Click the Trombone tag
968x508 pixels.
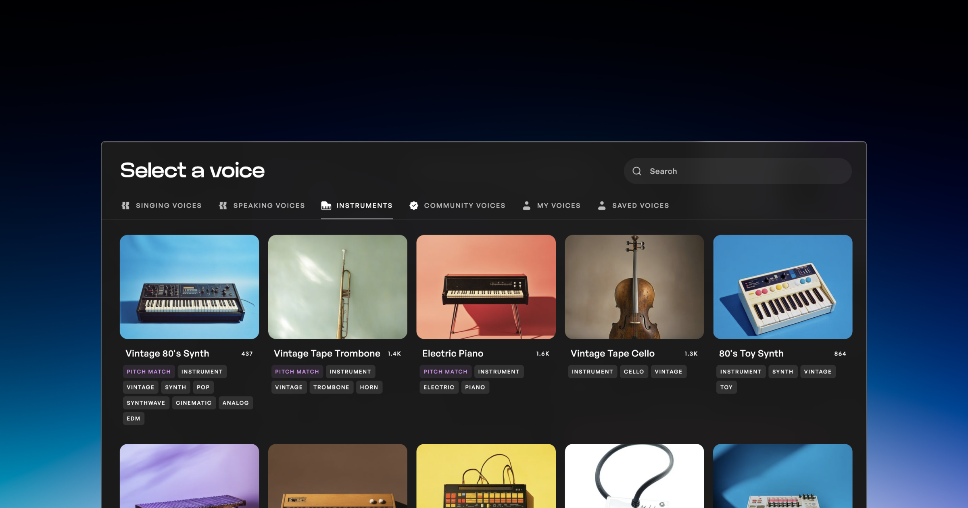(331, 387)
